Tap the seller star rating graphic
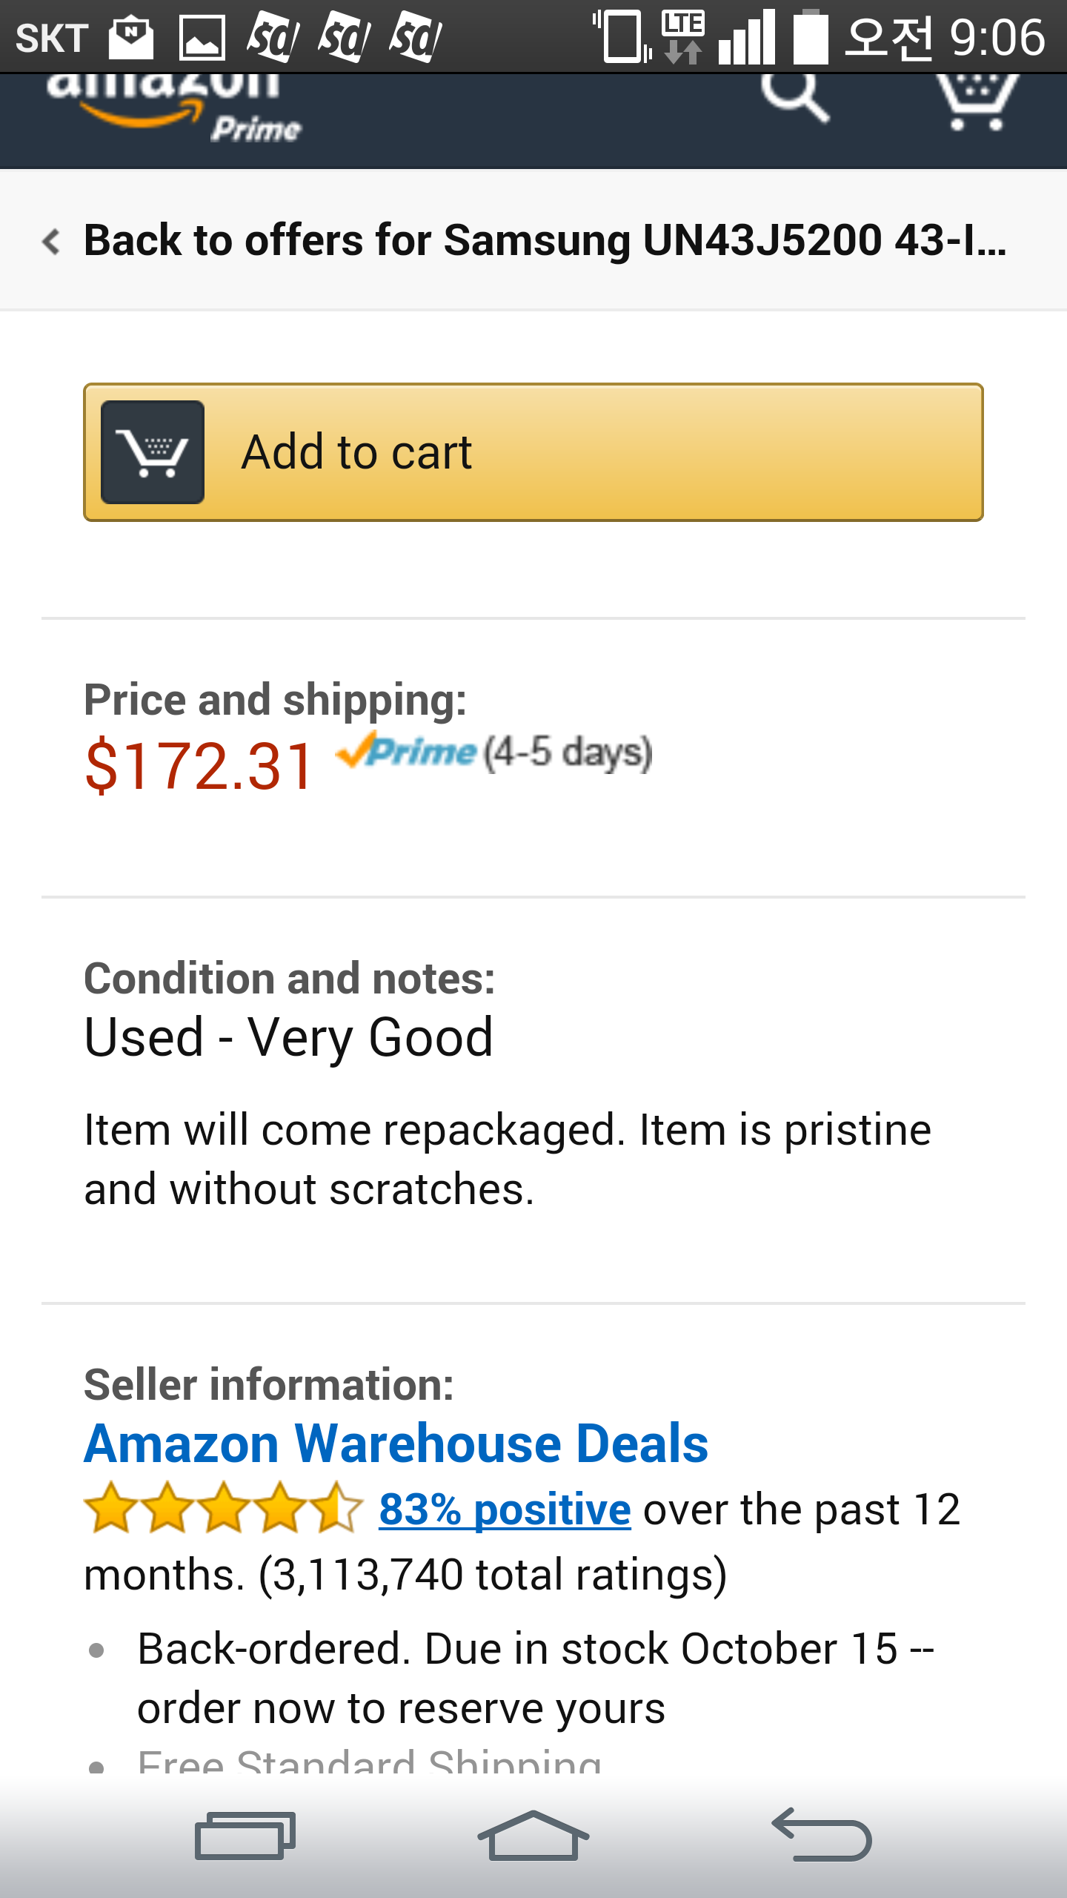This screenshot has width=1067, height=1898. [223, 1508]
